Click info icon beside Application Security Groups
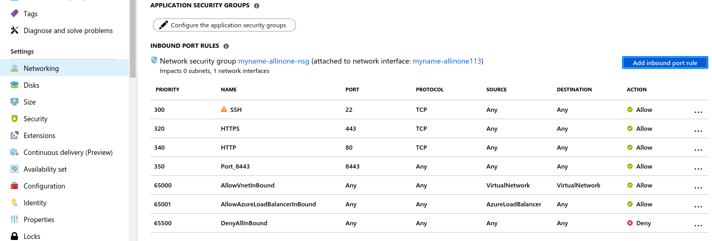This screenshot has width=712, height=241. pos(257,6)
